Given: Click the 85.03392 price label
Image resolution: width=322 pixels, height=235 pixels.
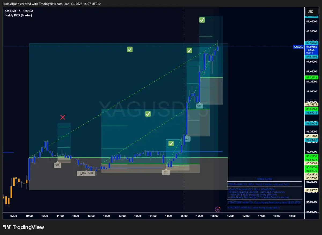Looking at the screenshot, I should pos(311,190).
